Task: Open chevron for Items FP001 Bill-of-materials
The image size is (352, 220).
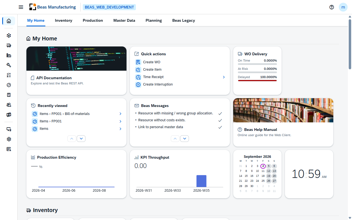Action: click(x=120, y=114)
